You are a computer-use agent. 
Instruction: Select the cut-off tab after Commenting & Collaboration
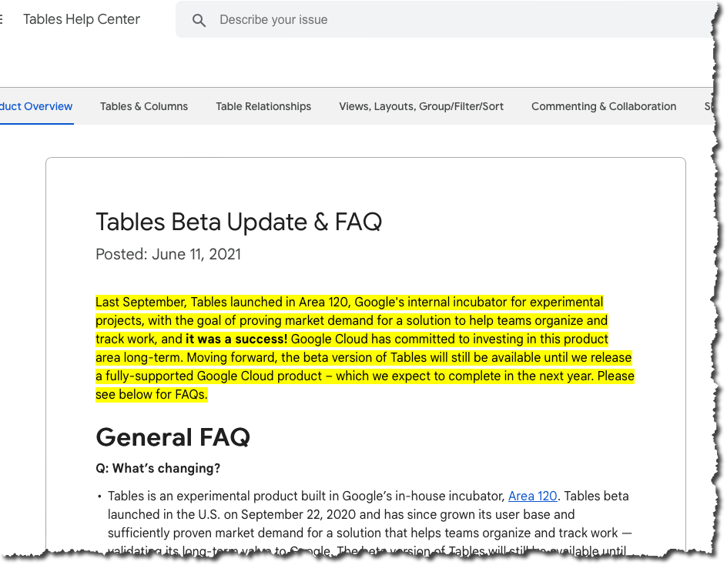pos(709,107)
